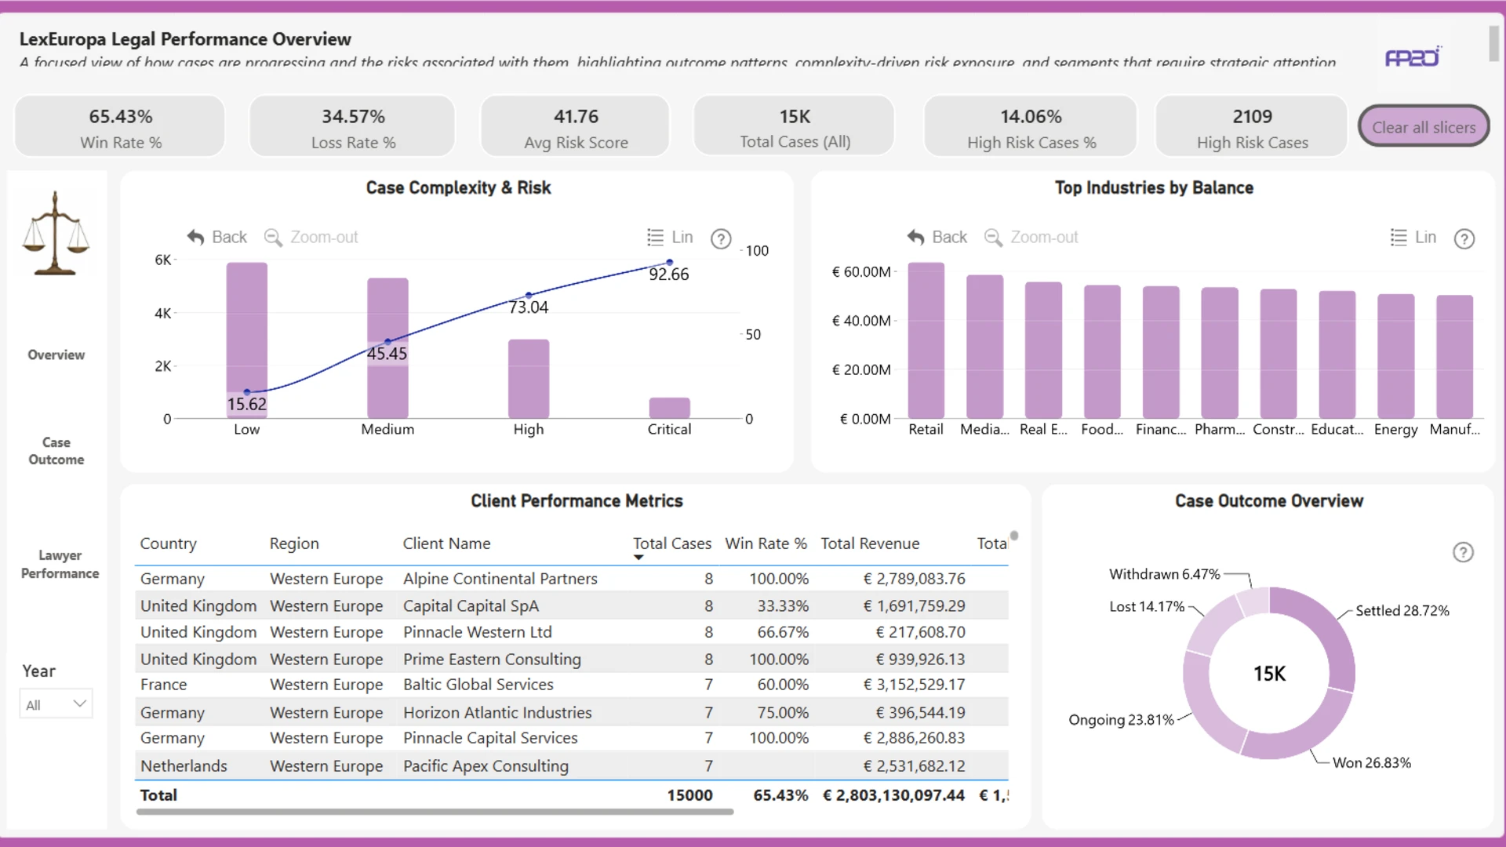Click the Clear all slicers button
Viewport: 1506px width, 847px height.
[1424, 126]
